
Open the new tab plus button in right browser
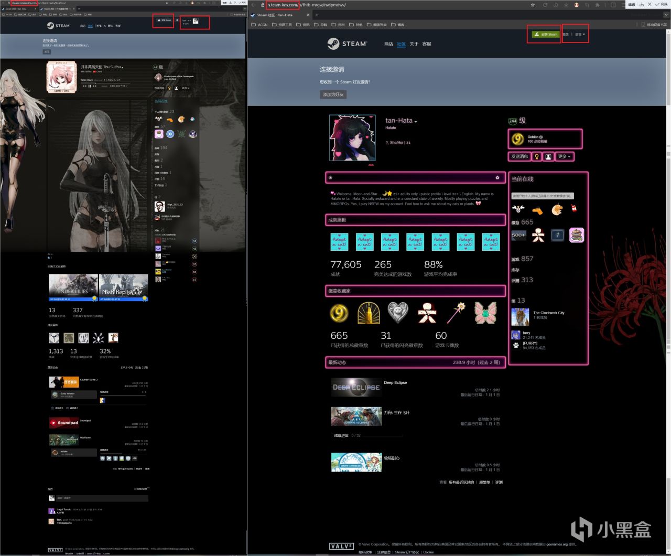click(x=317, y=15)
